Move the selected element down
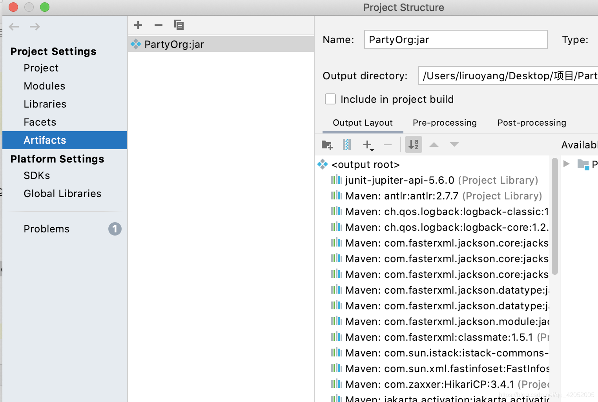 454,144
